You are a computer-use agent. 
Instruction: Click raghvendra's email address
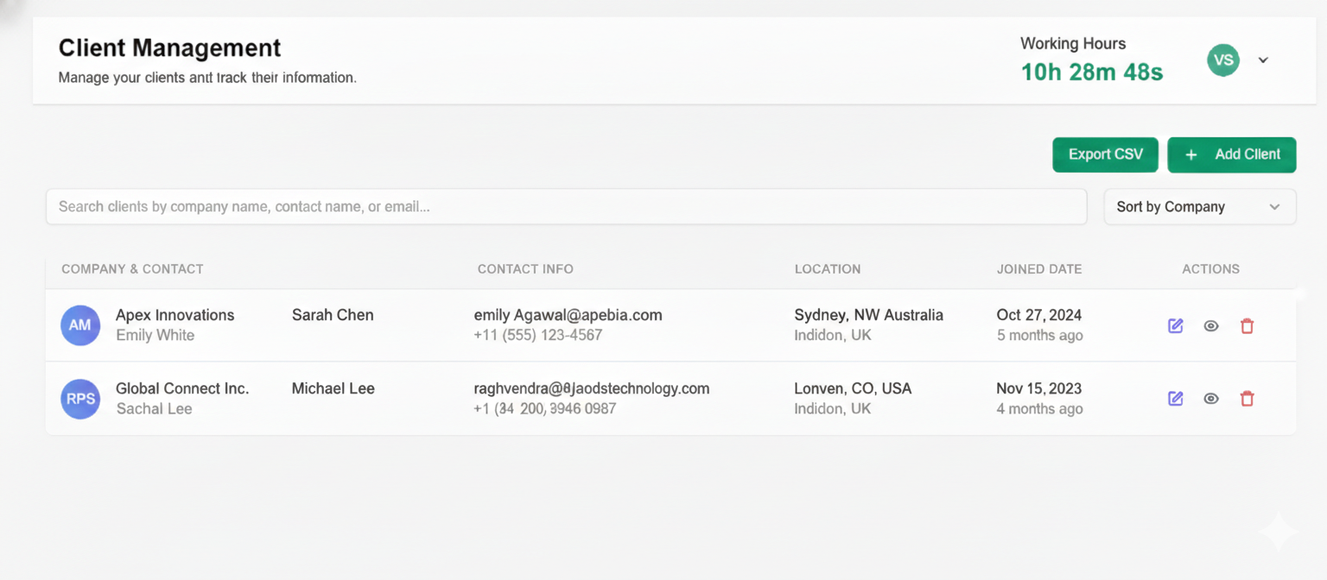591,388
